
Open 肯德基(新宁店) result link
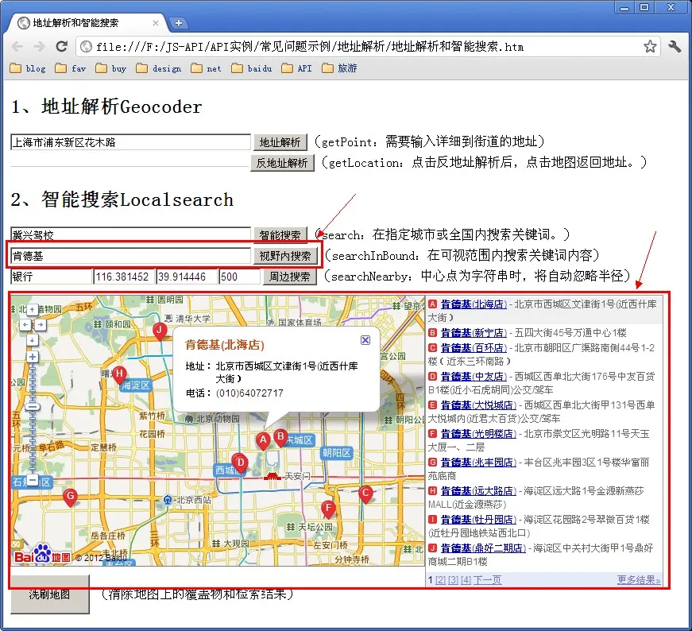(x=473, y=333)
